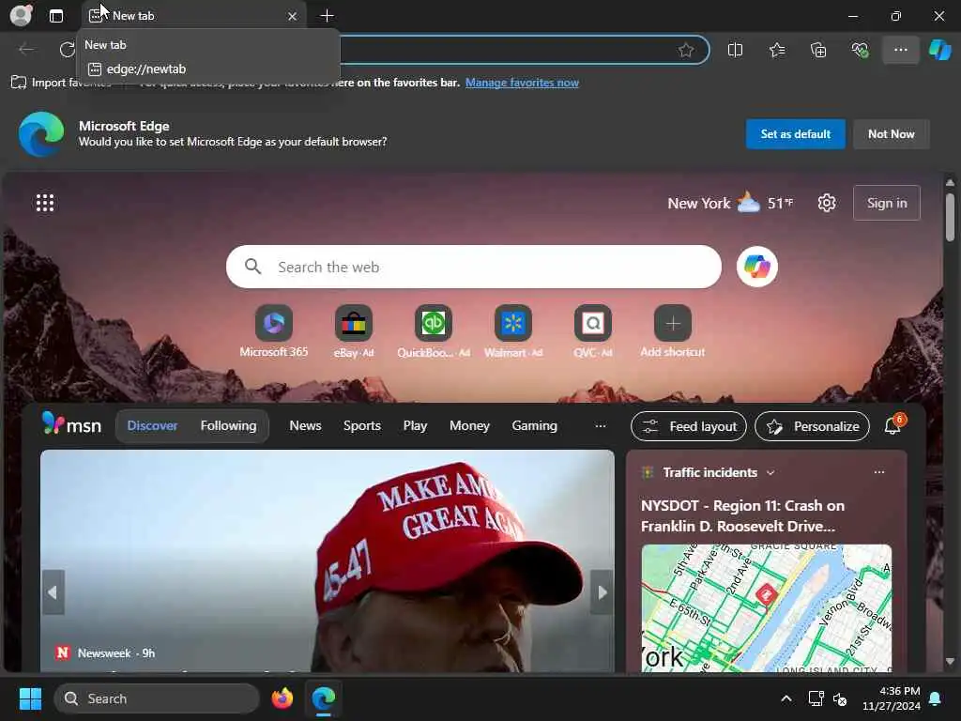The height and width of the screenshot is (721, 961).
Task: Open NYSDOT Region 11 crash headline
Action: click(743, 515)
